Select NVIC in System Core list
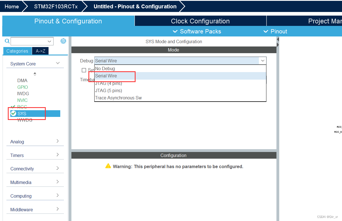 click(x=22, y=100)
